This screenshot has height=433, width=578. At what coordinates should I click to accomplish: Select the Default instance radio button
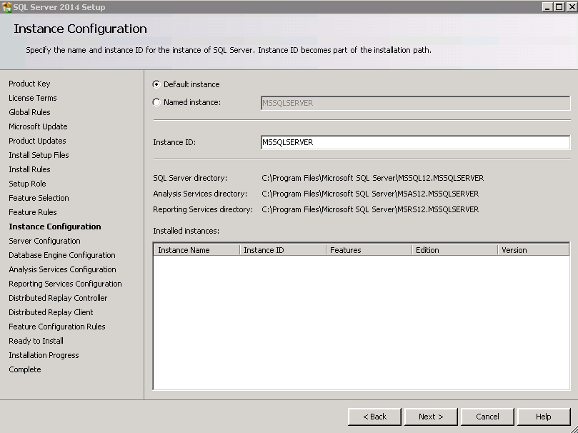click(x=156, y=84)
